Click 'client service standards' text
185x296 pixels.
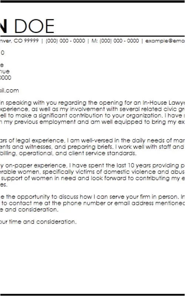pos(102,153)
